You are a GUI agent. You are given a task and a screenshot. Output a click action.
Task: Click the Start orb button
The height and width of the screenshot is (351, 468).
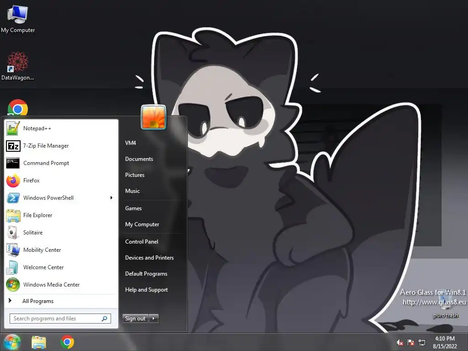pyautogui.click(x=12, y=342)
